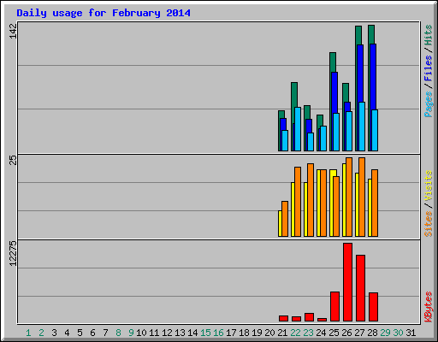Click day 23 on the x-axis
Screen dimensions: 438x342
[308, 333]
